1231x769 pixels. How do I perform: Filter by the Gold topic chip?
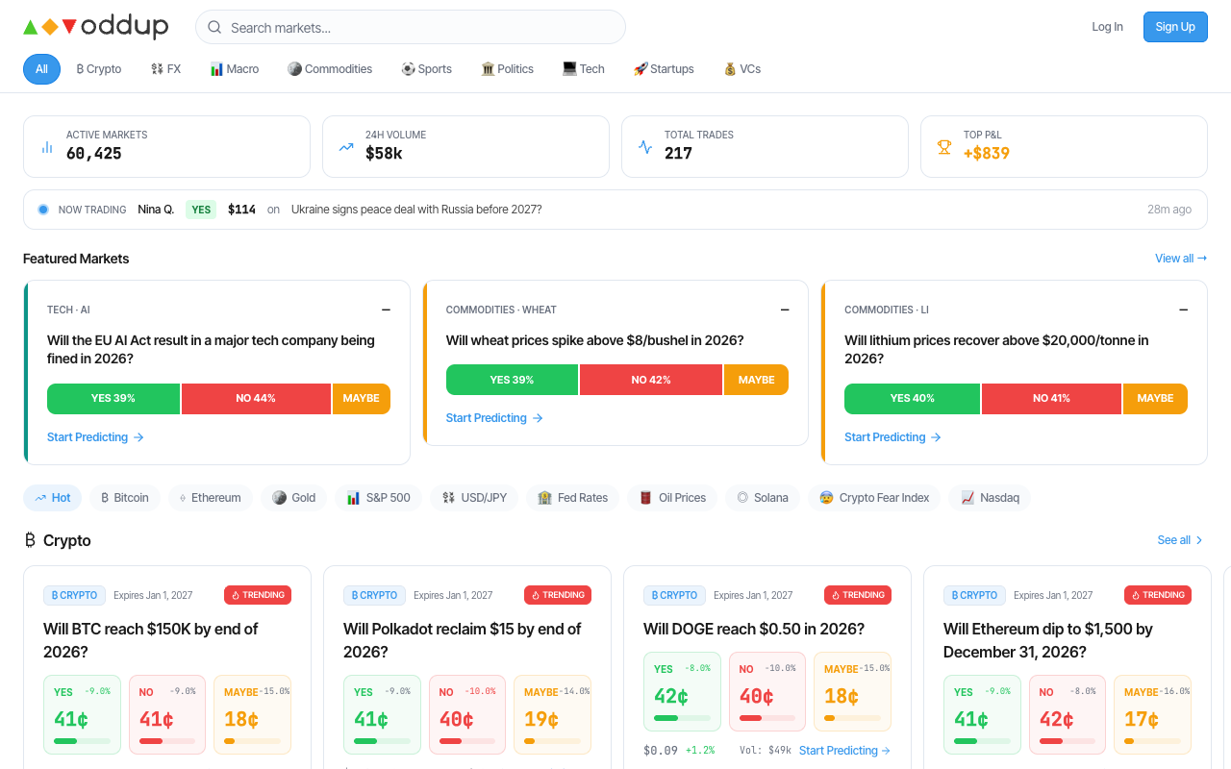coord(293,498)
